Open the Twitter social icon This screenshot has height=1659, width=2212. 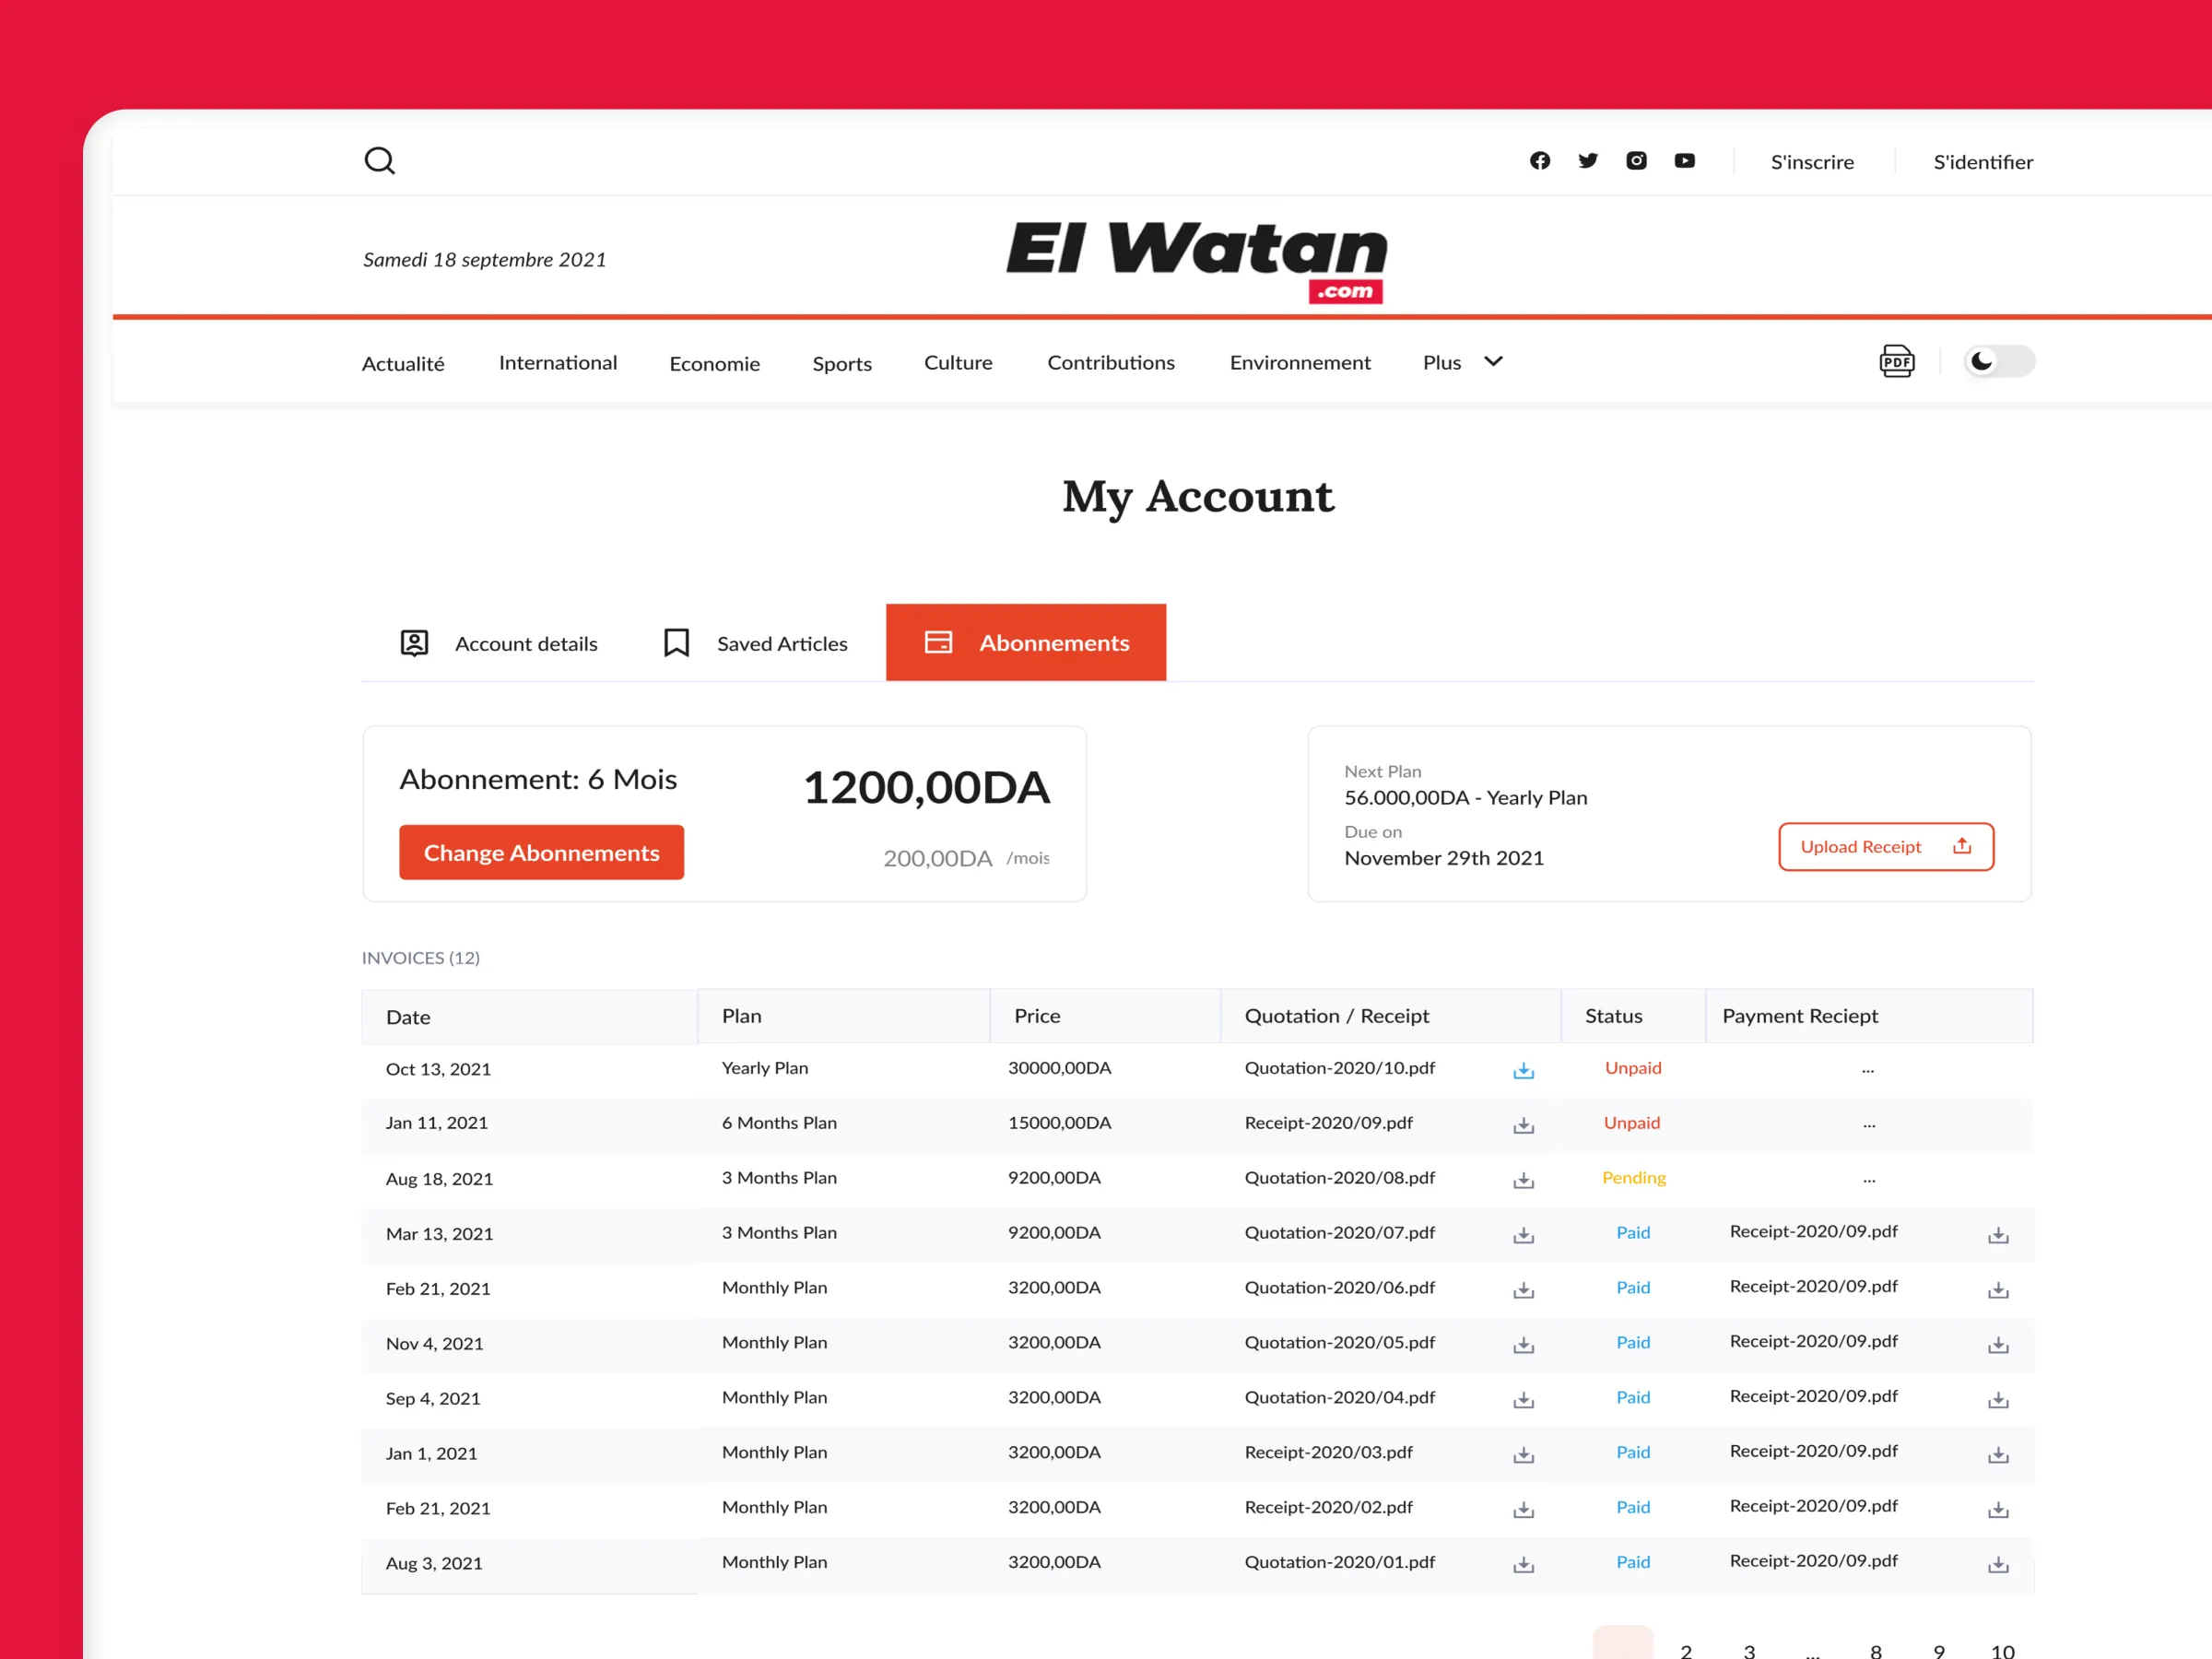(x=1588, y=161)
